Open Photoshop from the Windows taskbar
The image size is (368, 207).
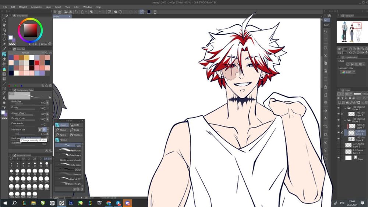coord(71,203)
